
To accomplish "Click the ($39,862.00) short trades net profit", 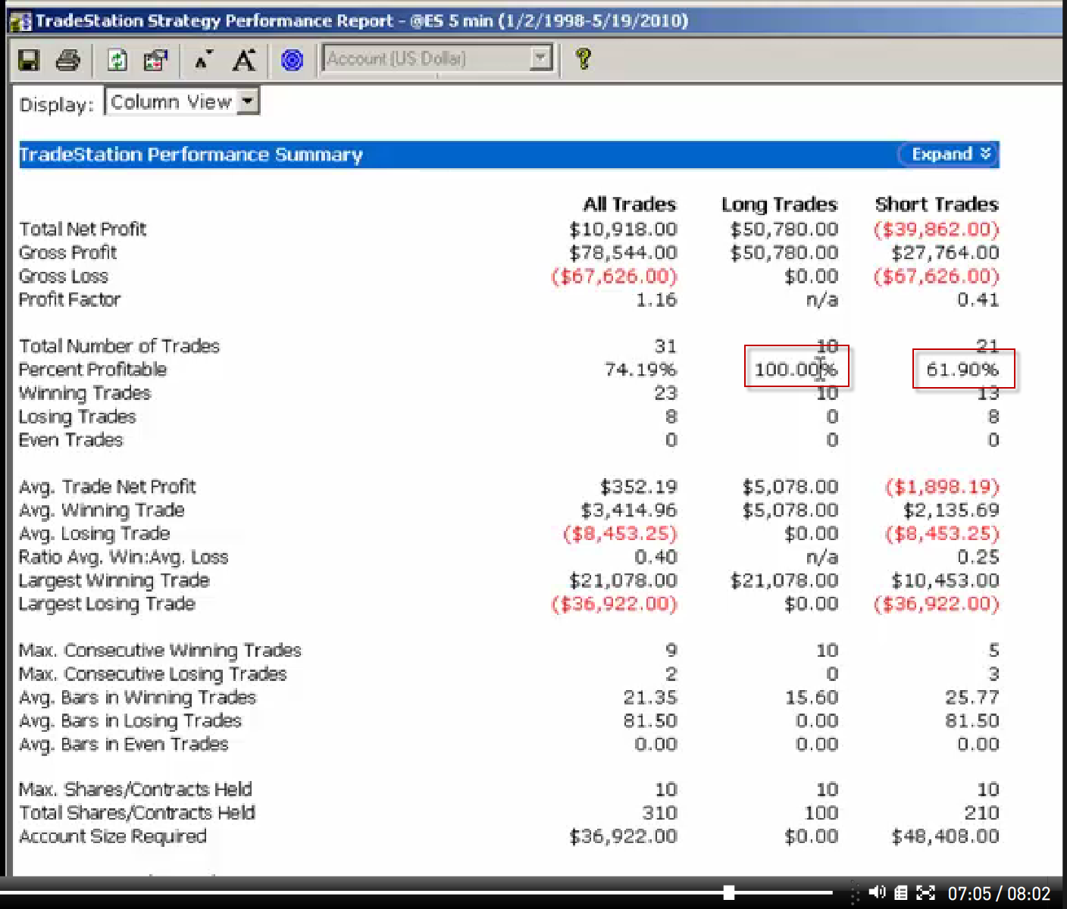I will point(937,229).
